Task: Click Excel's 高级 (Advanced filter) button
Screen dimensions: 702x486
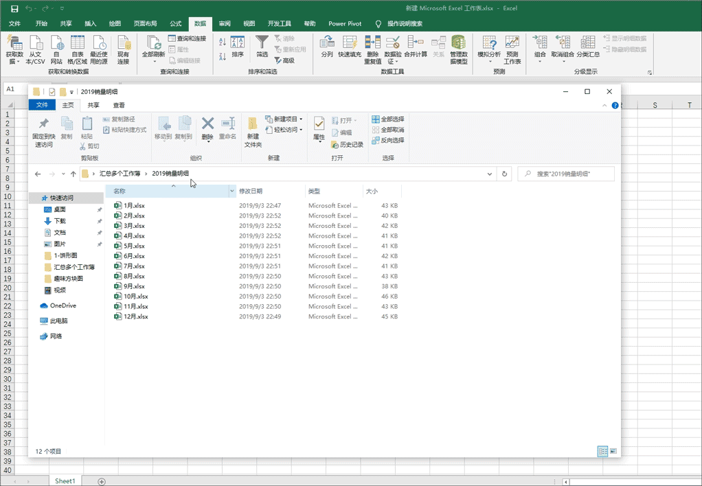Action: point(285,60)
